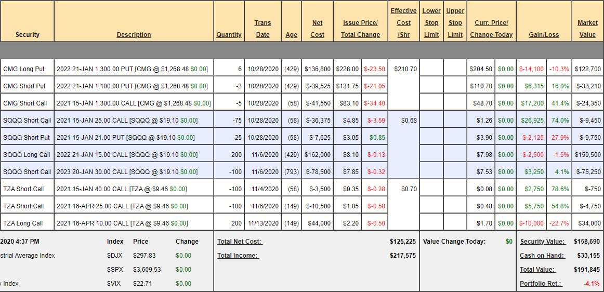
Task: Click the Effective Cost /Shr header
Action: click(x=403, y=22)
